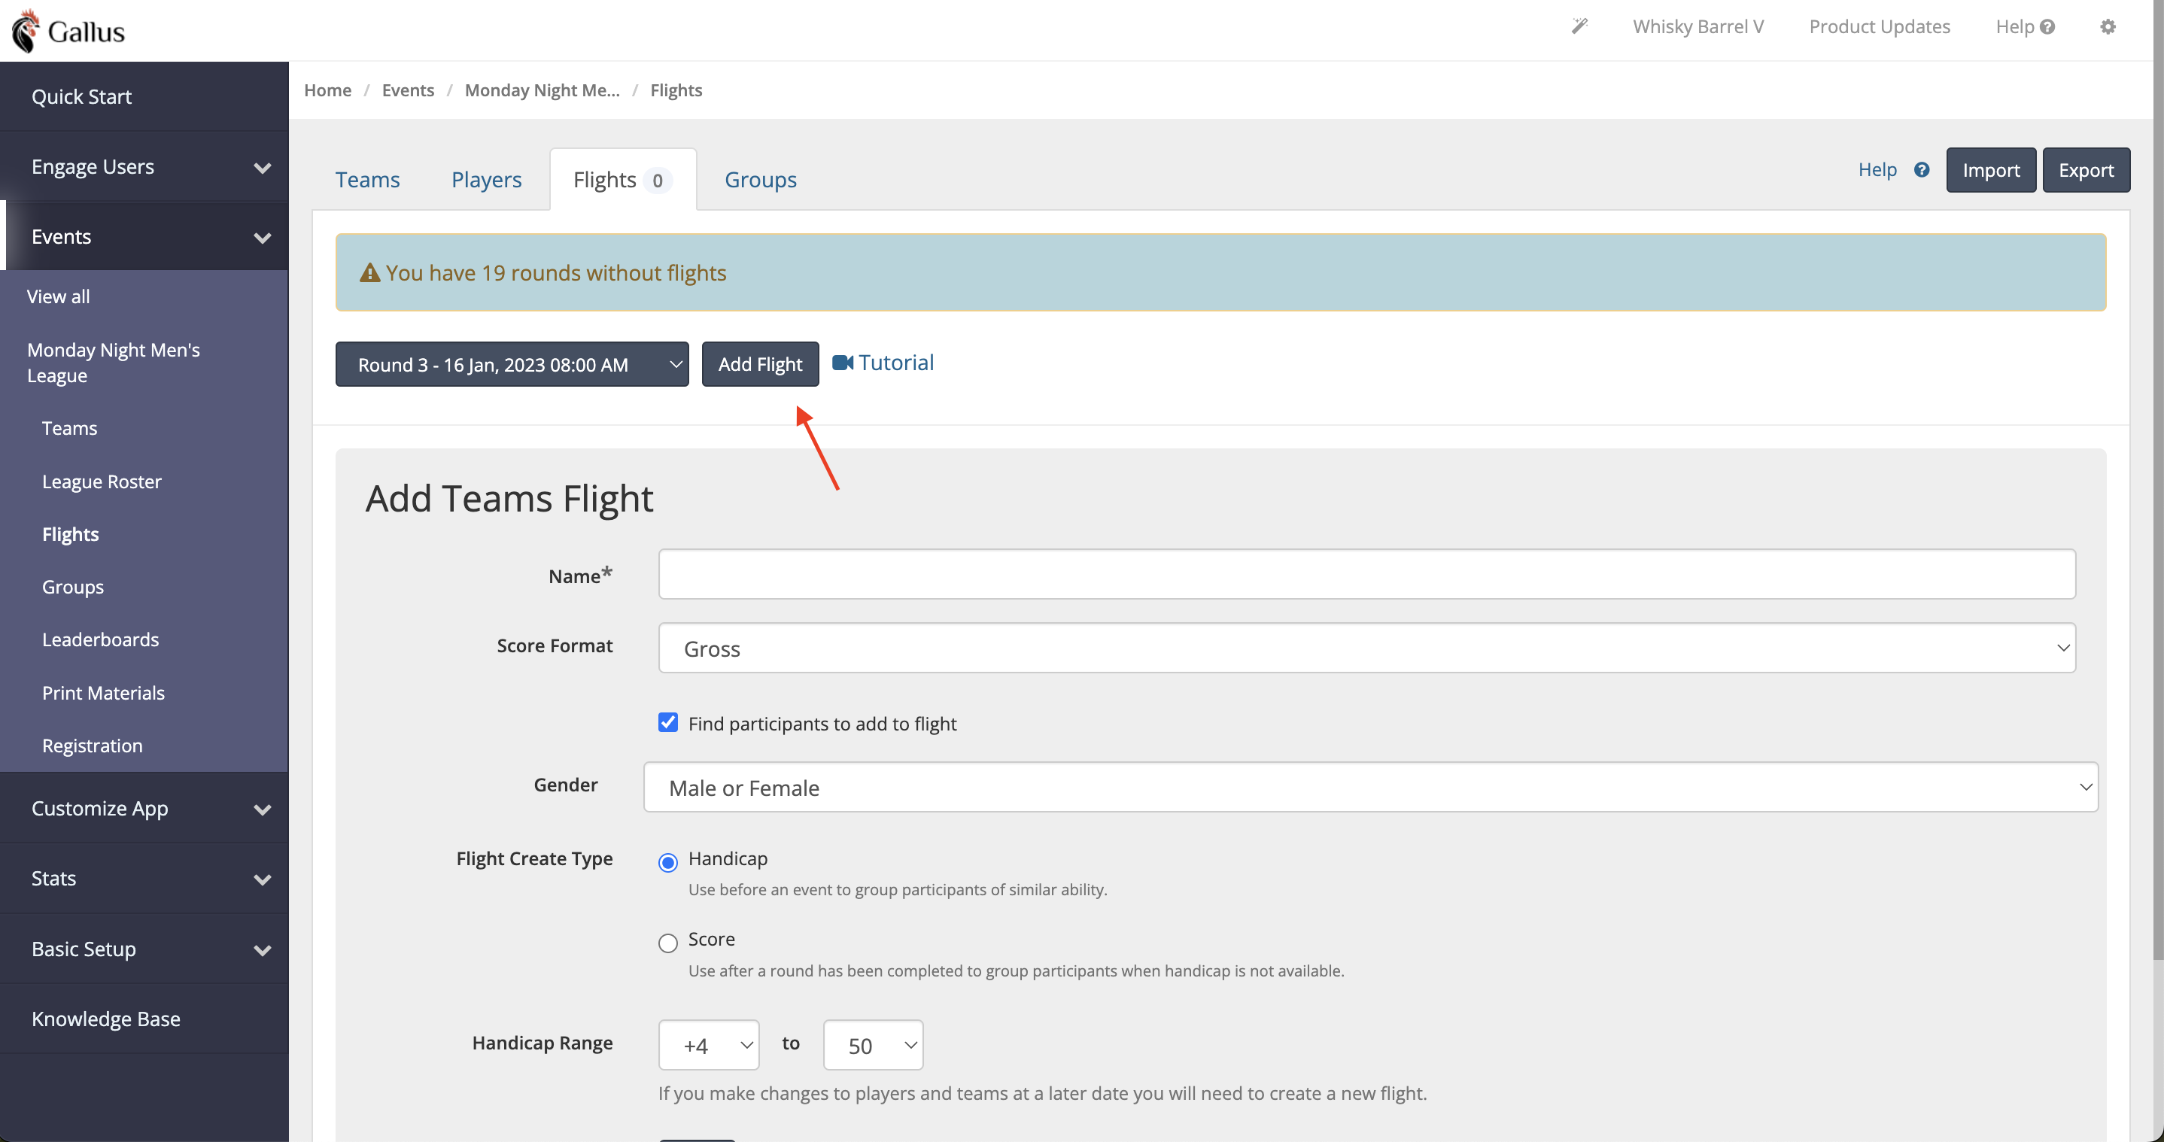This screenshot has width=2164, height=1142.
Task: Open View all events in sidebar
Action: pyautogui.click(x=58, y=296)
